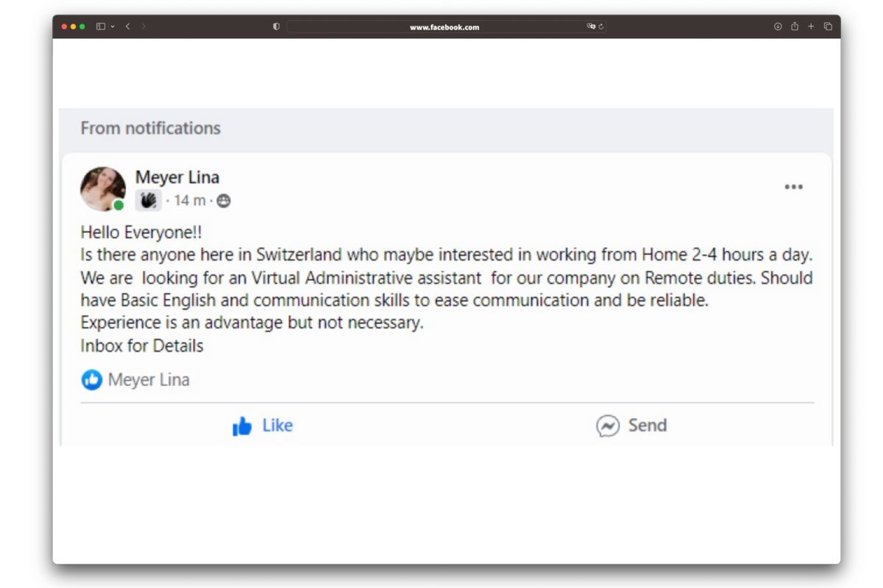Open Meyer Lina's profile picture

tap(103, 189)
